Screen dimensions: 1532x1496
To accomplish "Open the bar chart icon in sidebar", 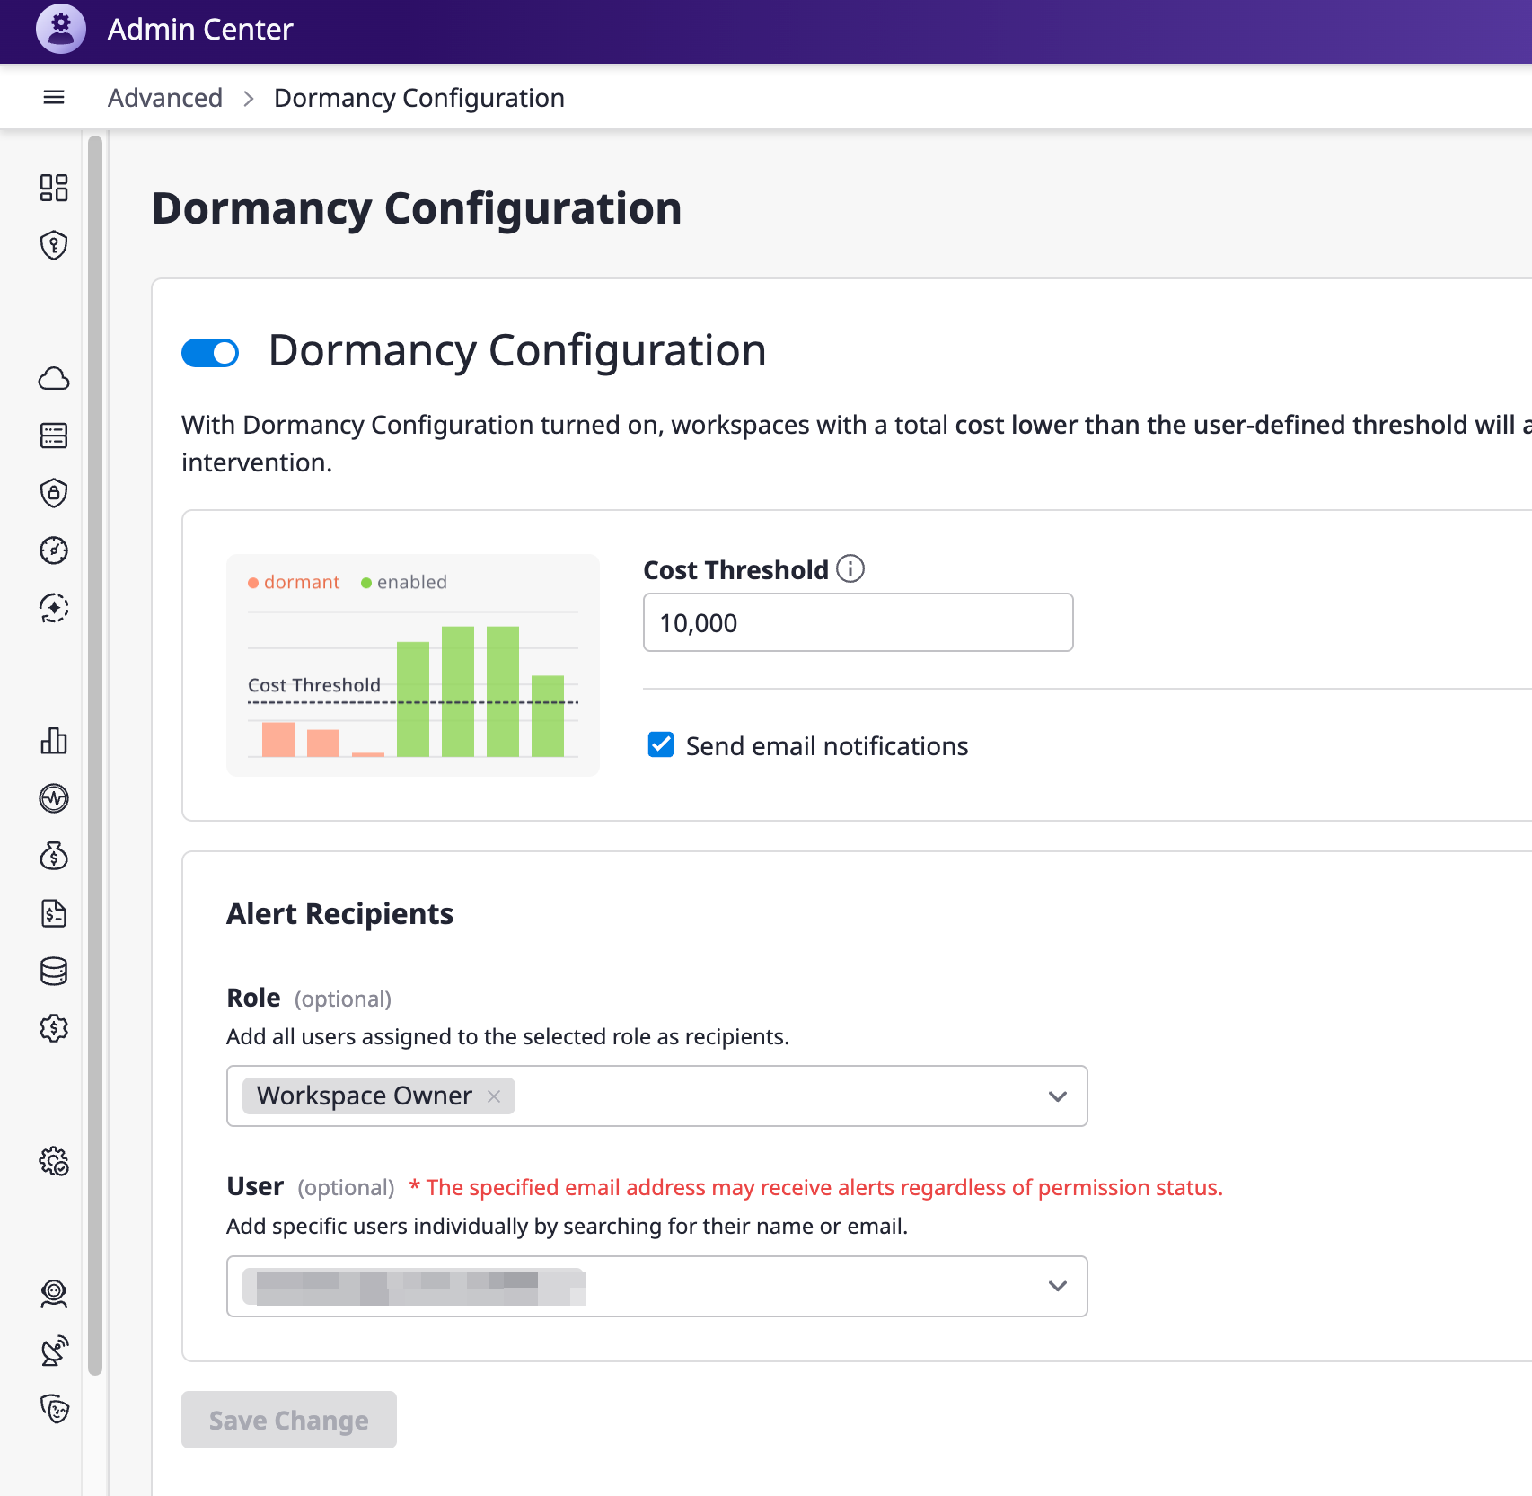I will pyautogui.click(x=54, y=741).
